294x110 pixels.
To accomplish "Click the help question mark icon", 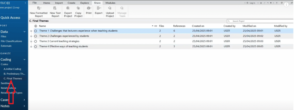I will pos(276,3).
